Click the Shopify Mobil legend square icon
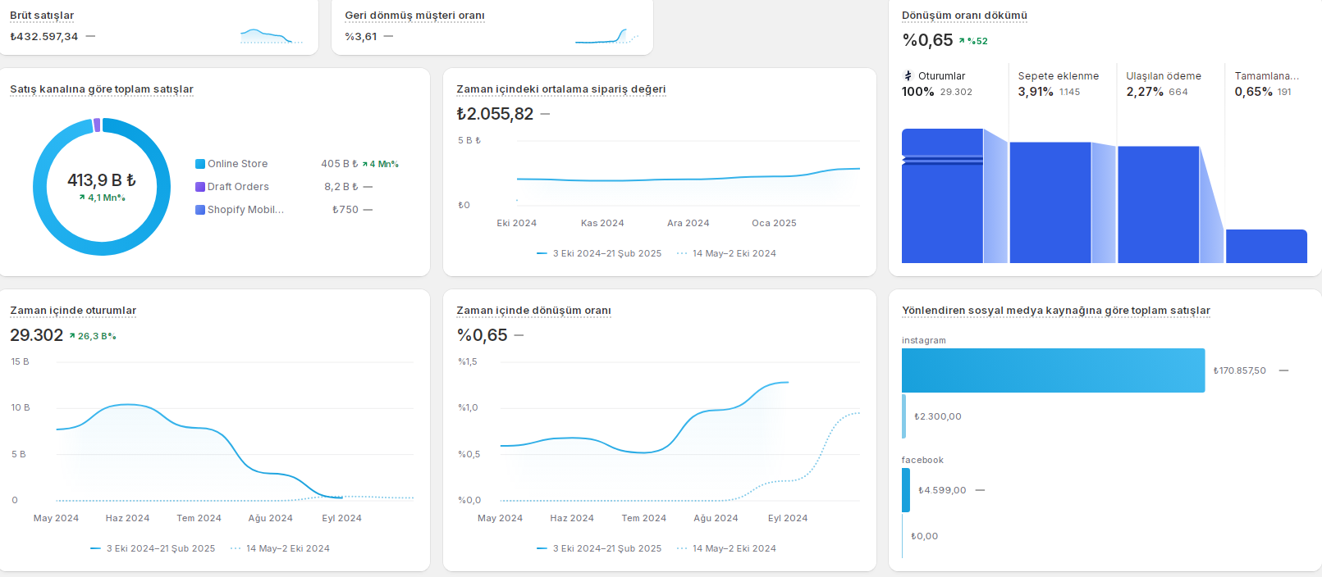The height and width of the screenshot is (577, 1322). [200, 210]
